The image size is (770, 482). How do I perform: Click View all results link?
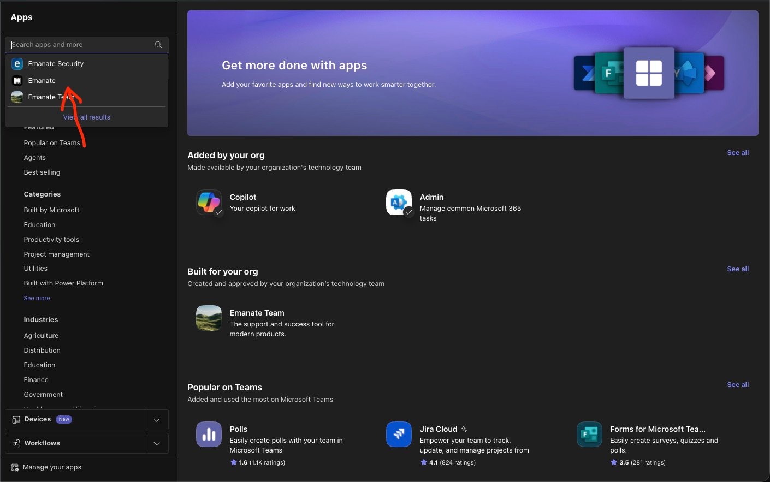(x=87, y=117)
